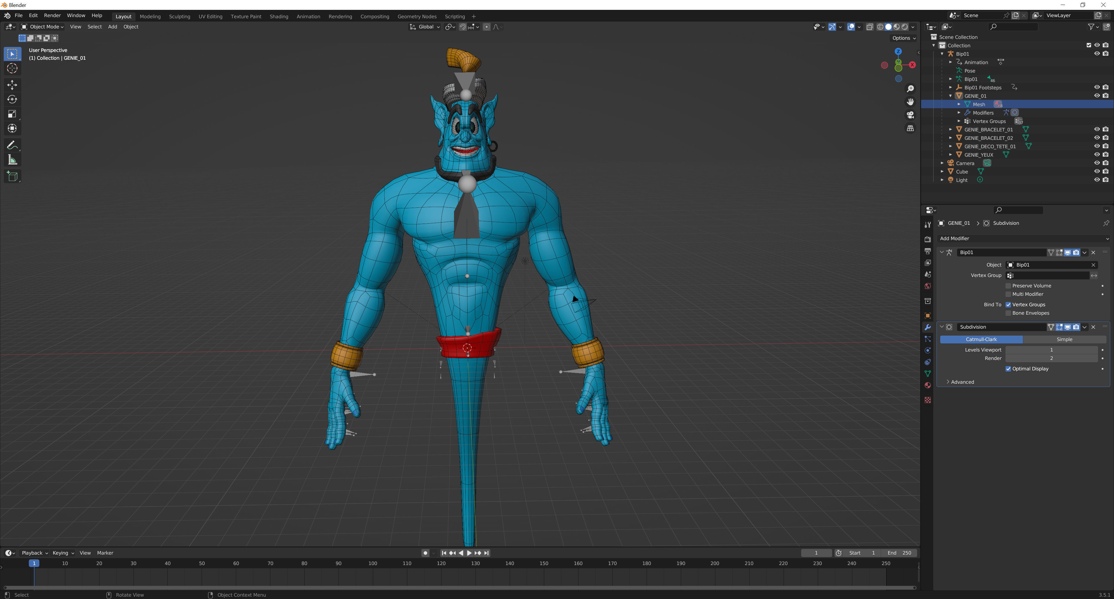Open the viewport Add menu
Image resolution: width=1114 pixels, height=599 pixels.
point(113,27)
